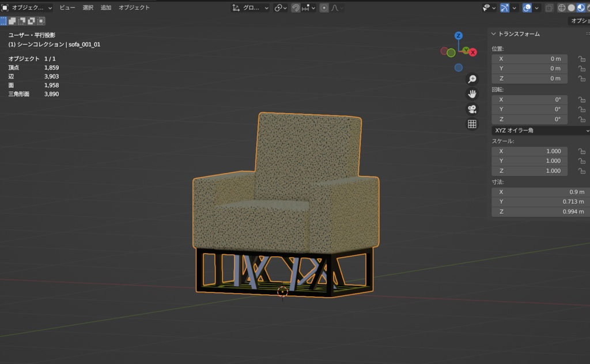
Task: Select the material preview shading icon
Action: [581, 7]
